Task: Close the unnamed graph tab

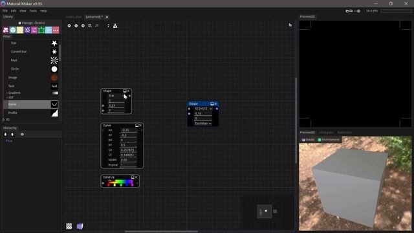Action: click(x=107, y=17)
